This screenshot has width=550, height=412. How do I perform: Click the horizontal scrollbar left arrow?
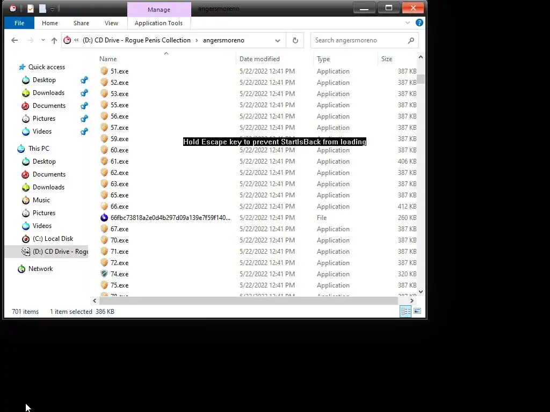pos(95,300)
